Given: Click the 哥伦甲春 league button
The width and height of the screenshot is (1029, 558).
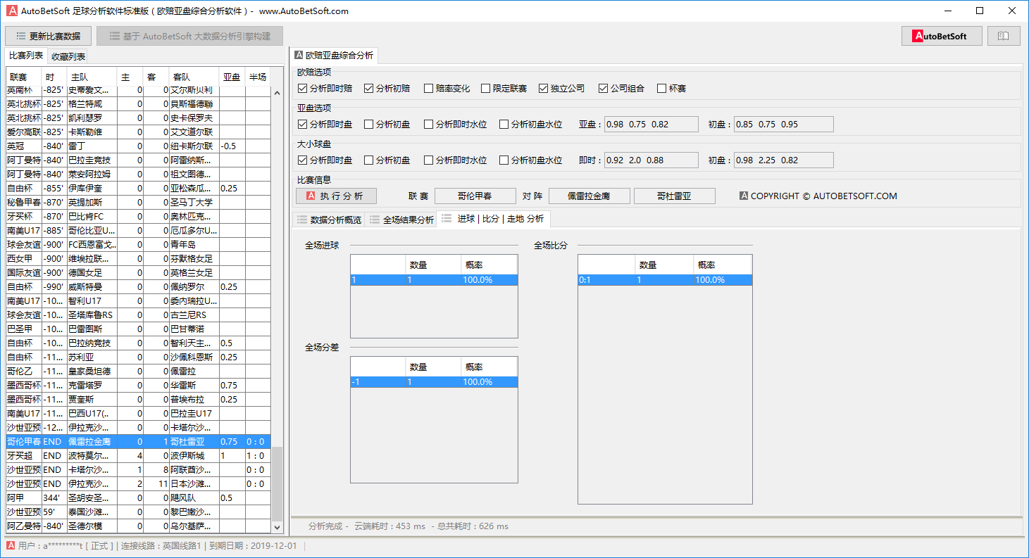Looking at the screenshot, I should (475, 196).
